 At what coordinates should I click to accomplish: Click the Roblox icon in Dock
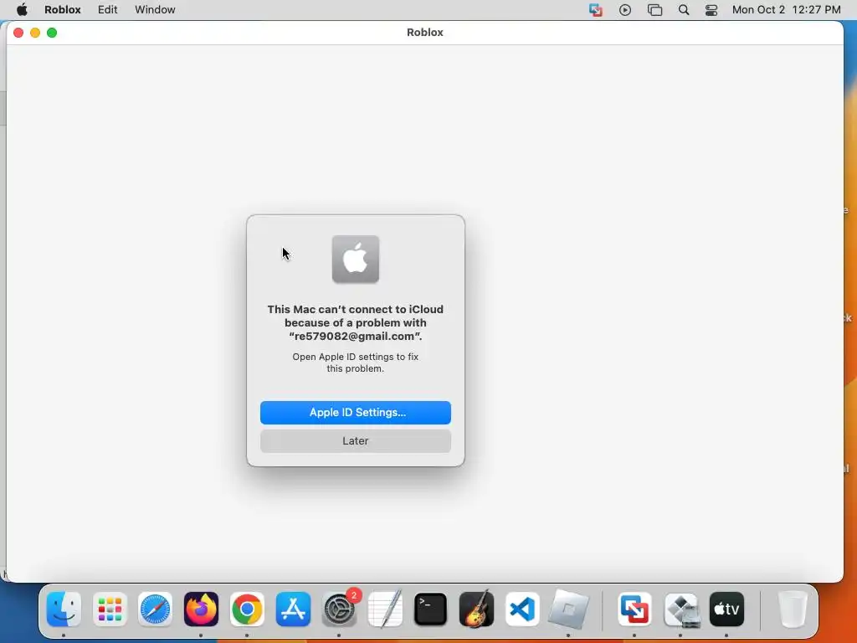(568, 610)
